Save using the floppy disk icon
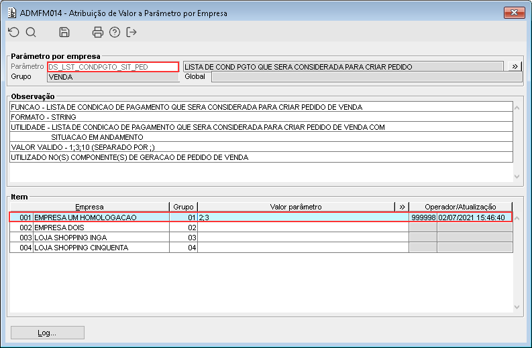532x348 pixels. click(64, 32)
